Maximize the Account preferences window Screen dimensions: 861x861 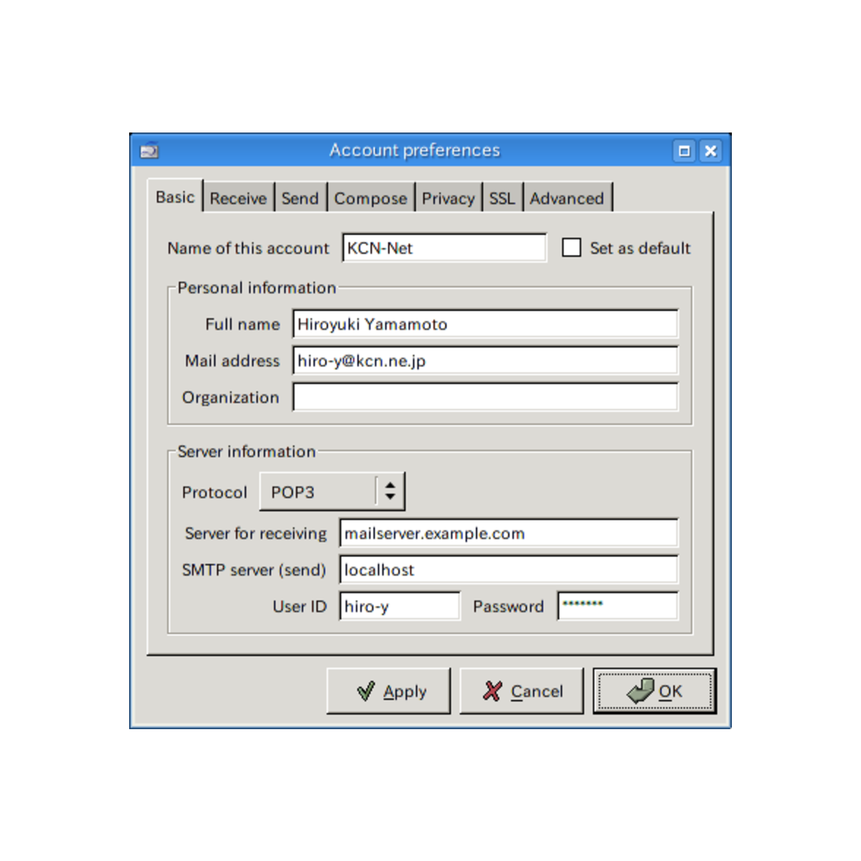pos(684,151)
